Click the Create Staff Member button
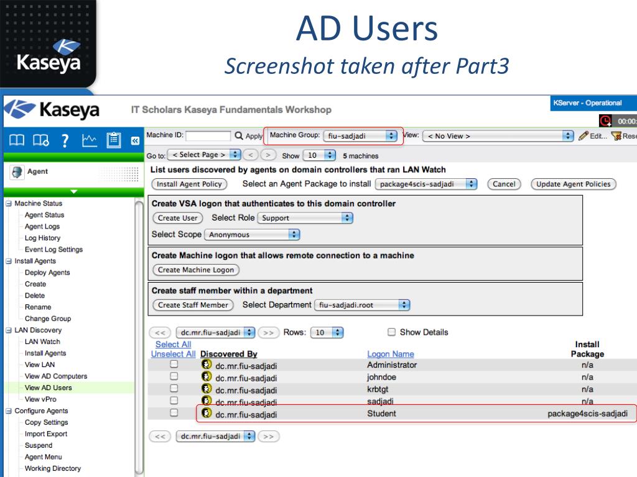This screenshot has height=477, width=637. [193, 305]
